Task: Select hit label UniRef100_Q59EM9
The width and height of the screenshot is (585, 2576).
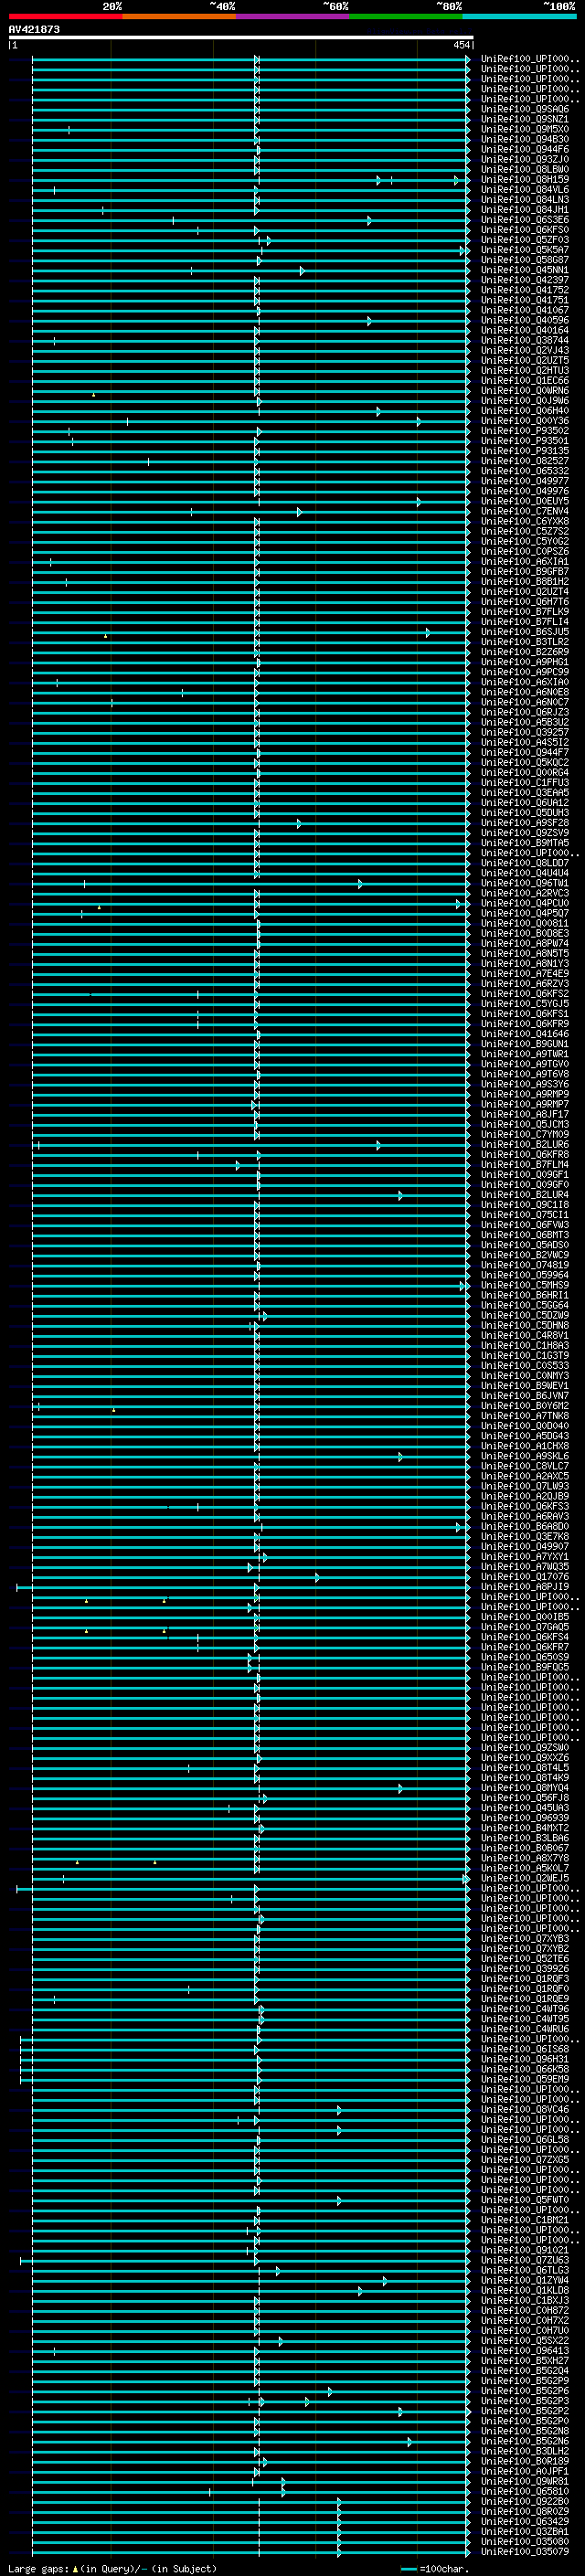Action: (x=525, y=2079)
